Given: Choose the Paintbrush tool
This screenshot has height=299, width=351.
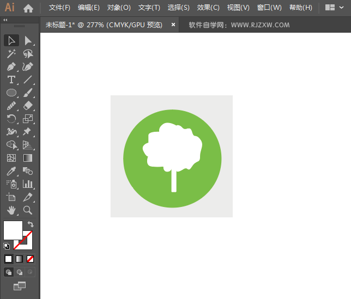Looking at the screenshot, I should click(x=28, y=93).
